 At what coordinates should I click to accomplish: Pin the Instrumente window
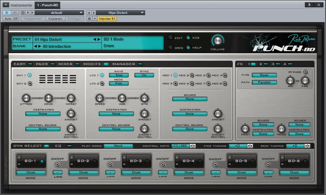309,5
